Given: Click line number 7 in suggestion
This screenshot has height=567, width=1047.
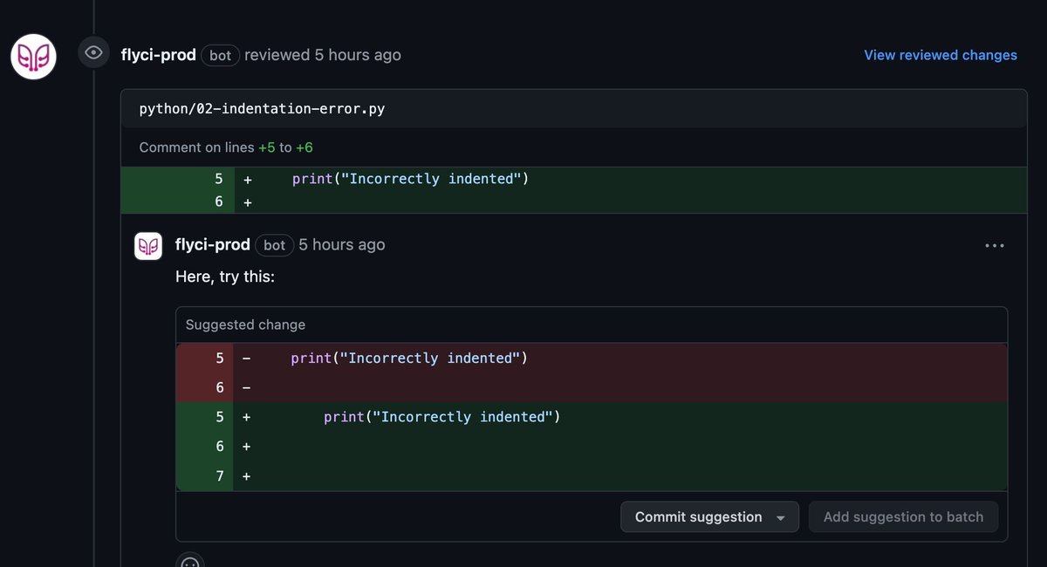Looking at the screenshot, I should (x=220, y=475).
